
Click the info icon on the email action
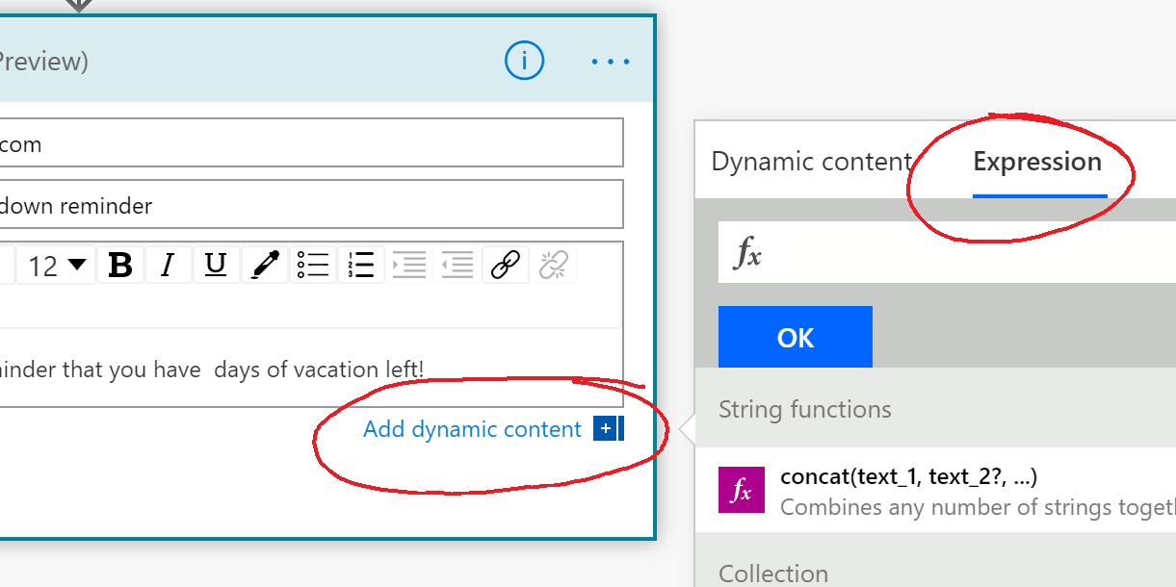coord(524,61)
